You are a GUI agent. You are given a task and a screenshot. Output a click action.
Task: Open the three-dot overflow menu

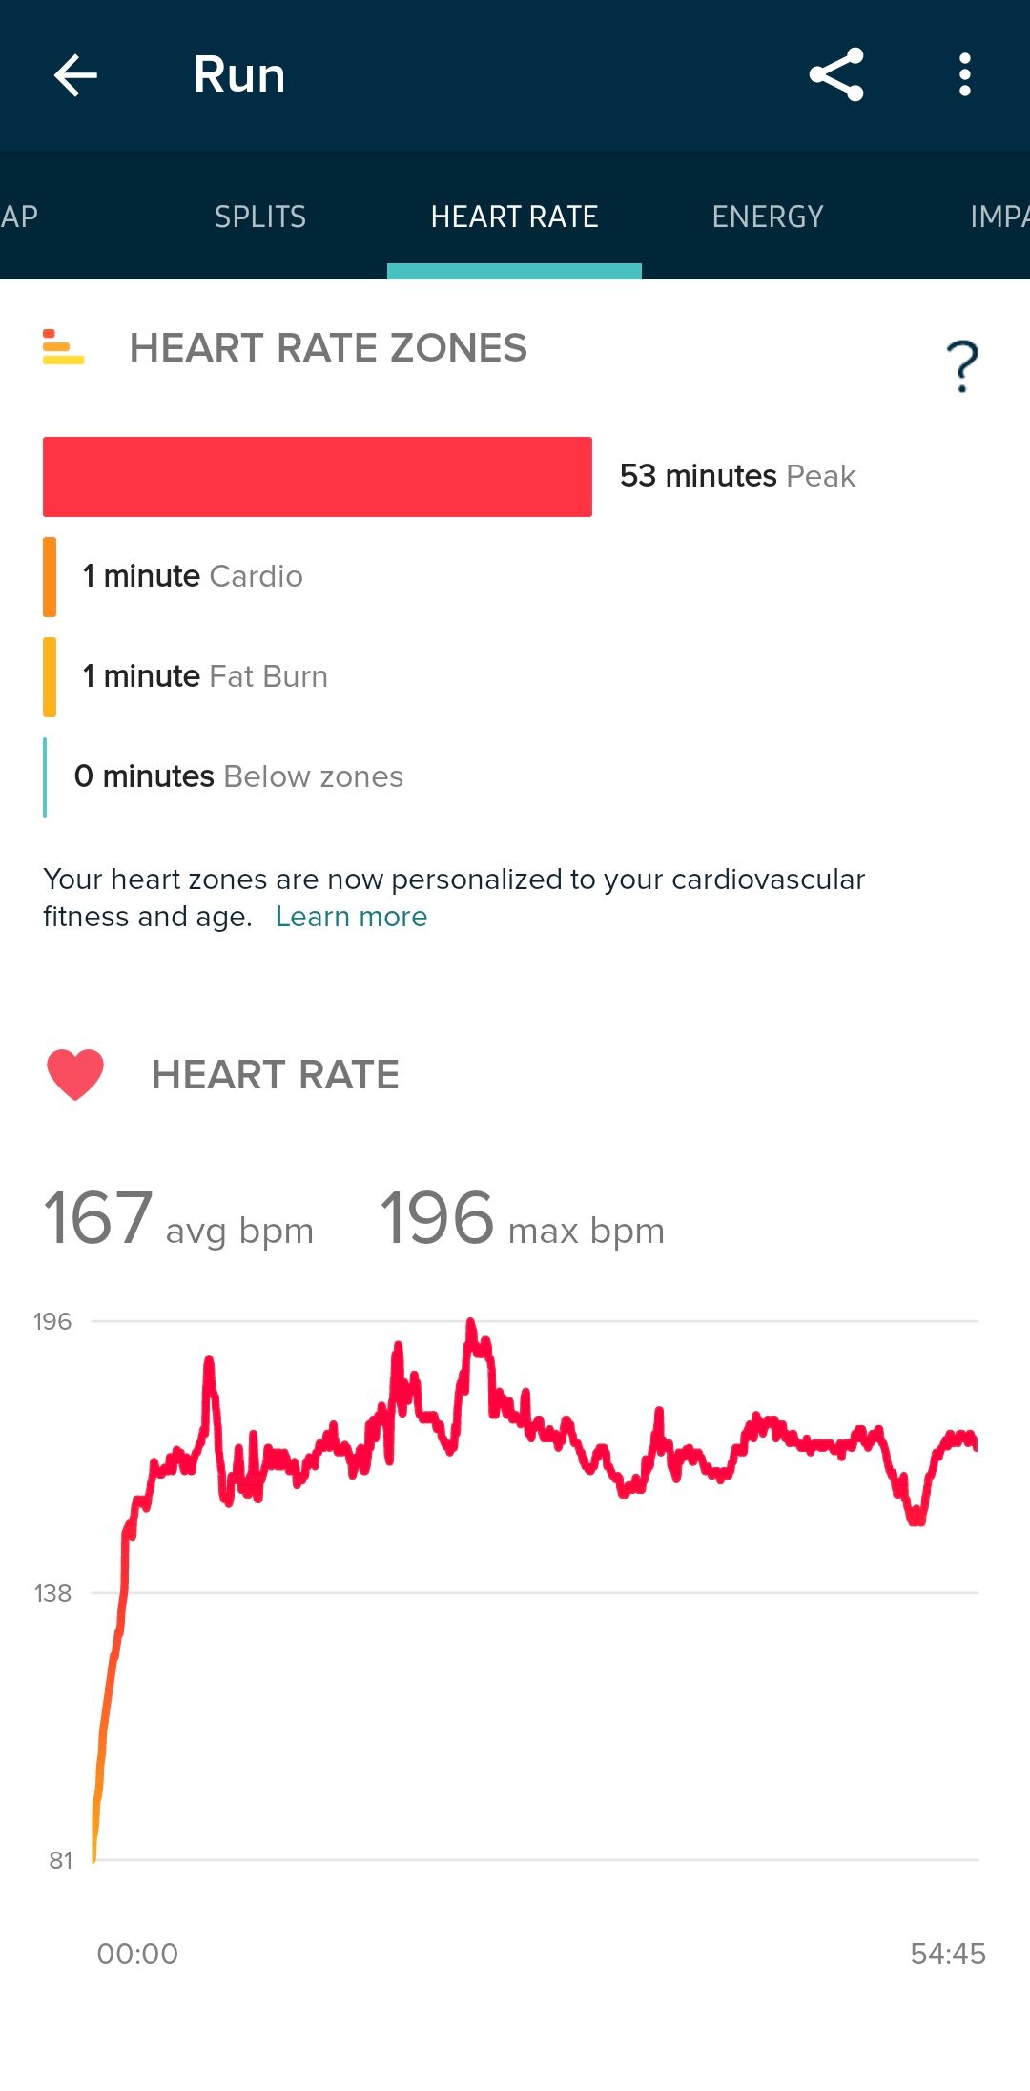pyautogui.click(x=965, y=74)
